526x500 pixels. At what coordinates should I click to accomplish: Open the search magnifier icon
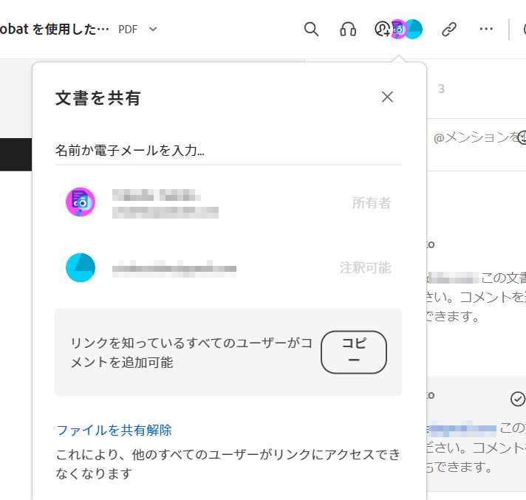tap(311, 30)
